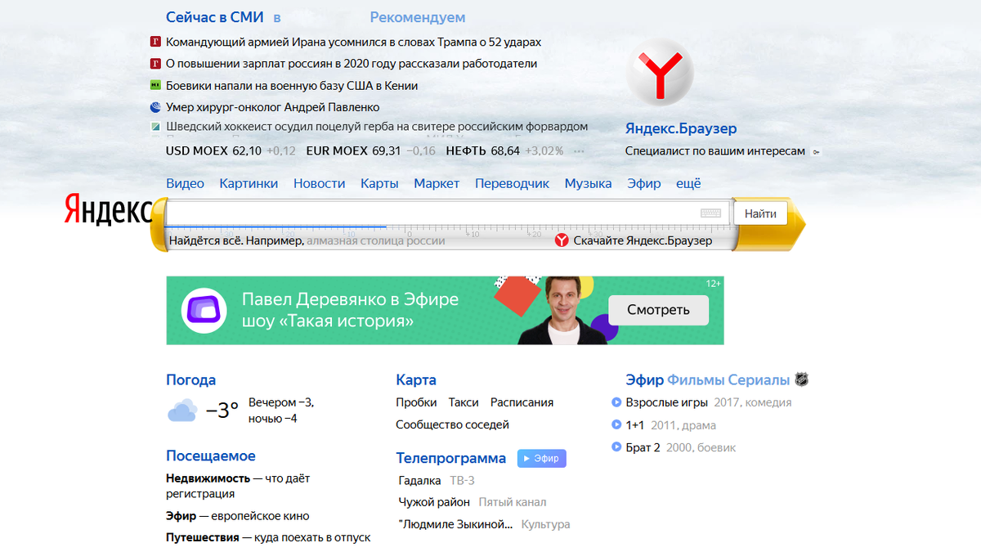Click the Яндекс.Браузер title link

(681, 128)
